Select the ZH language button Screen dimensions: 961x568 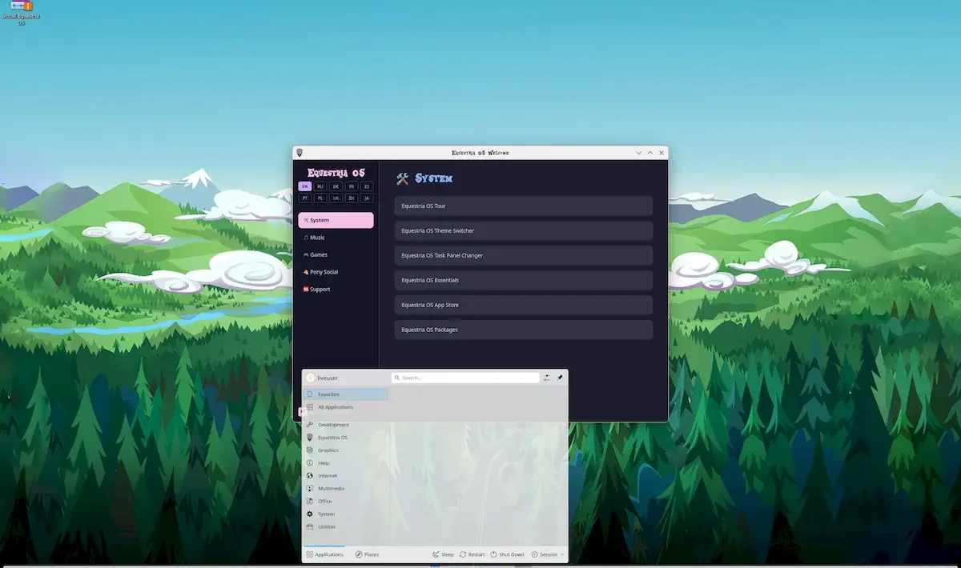click(x=352, y=198)
